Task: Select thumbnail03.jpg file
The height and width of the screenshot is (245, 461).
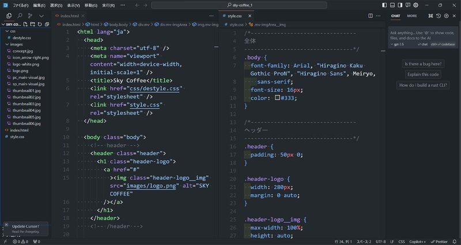Action: pos(27,104)
